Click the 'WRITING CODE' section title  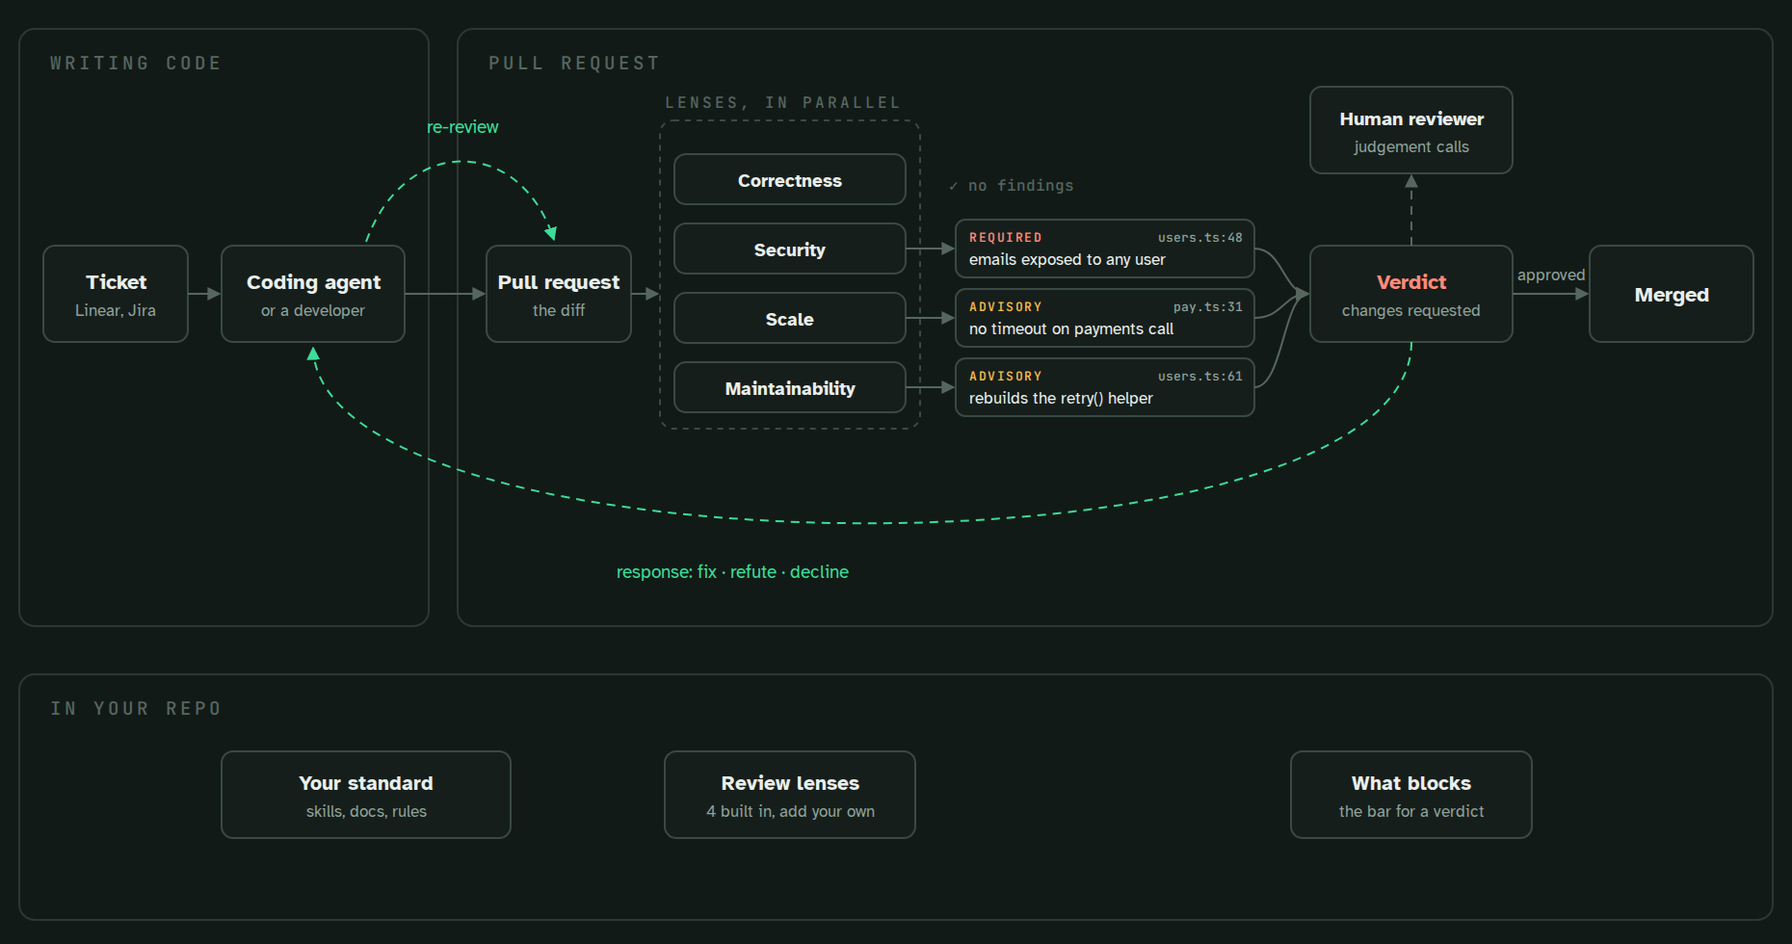click(136, 63)
